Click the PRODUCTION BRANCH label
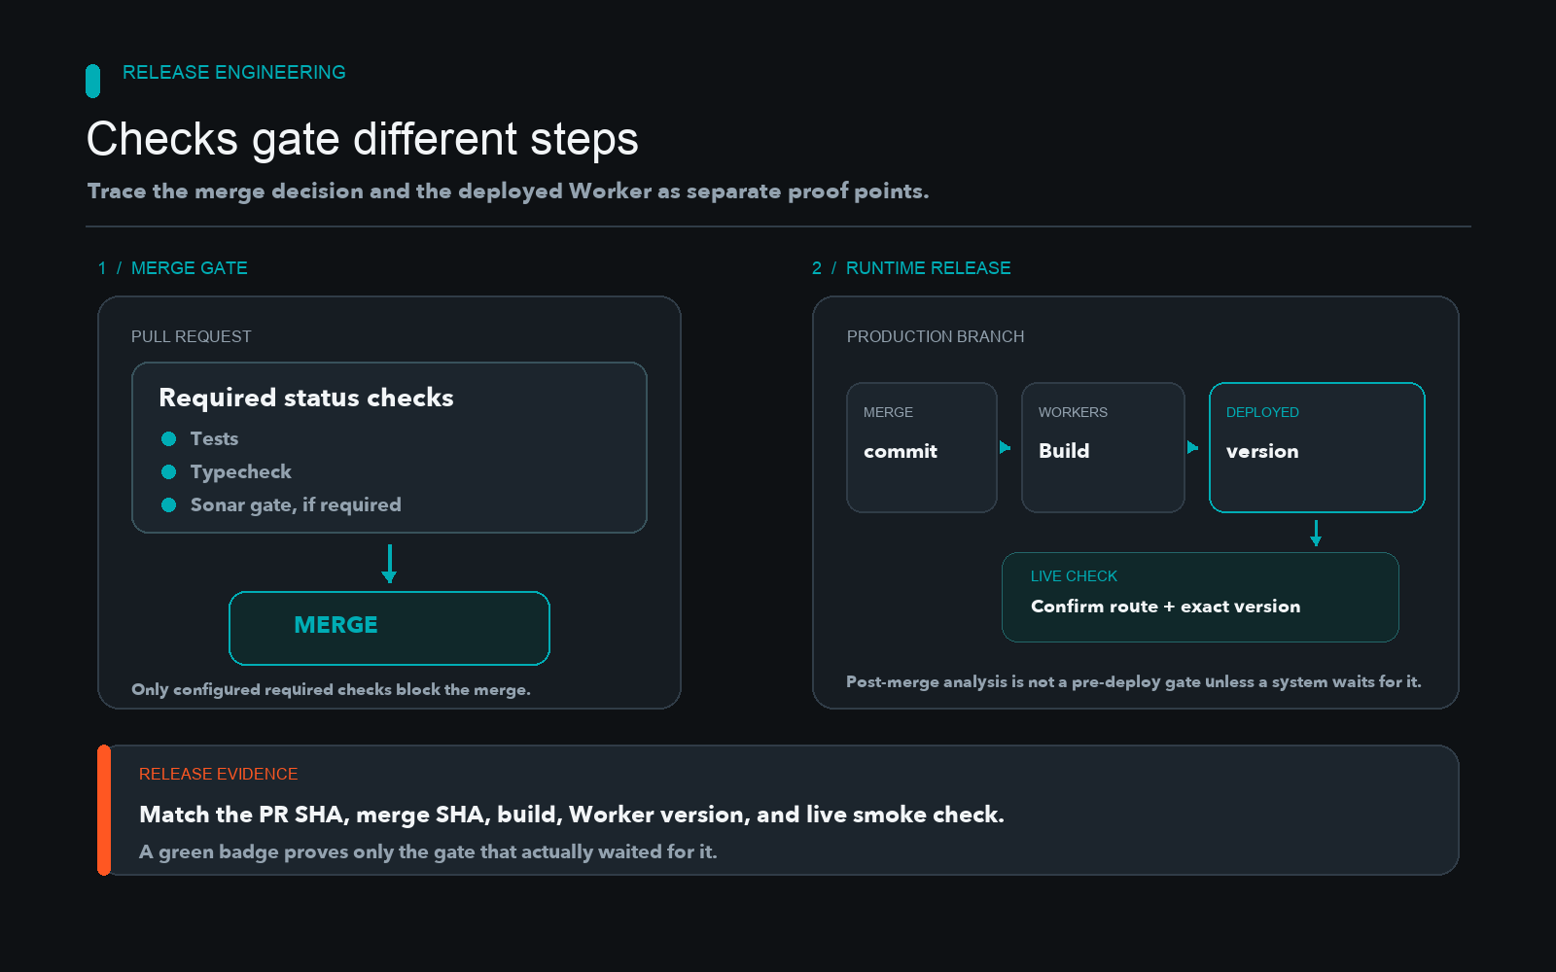The width and height of the screenshot is (1556, 972). pyautogui.click(x=936, y=336)
